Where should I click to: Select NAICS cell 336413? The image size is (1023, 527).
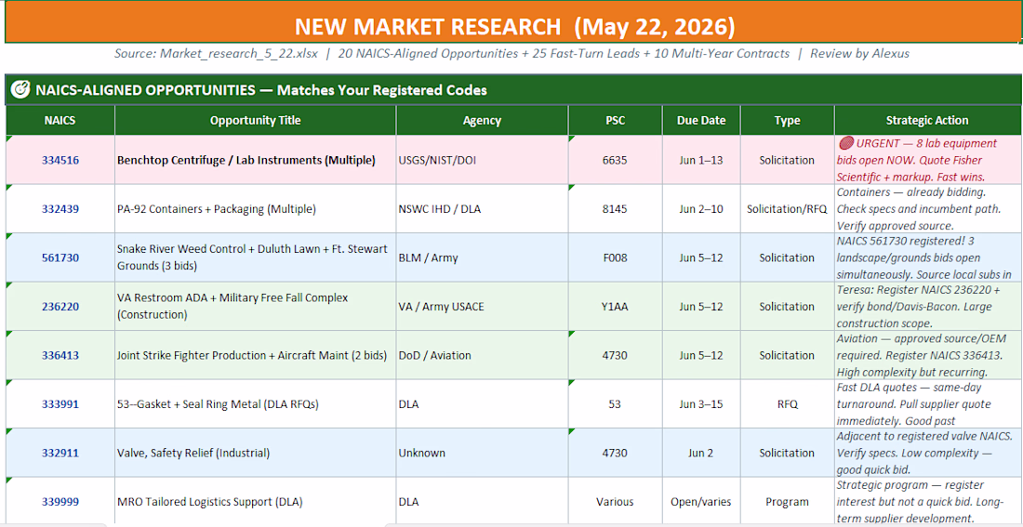[60, 355]
